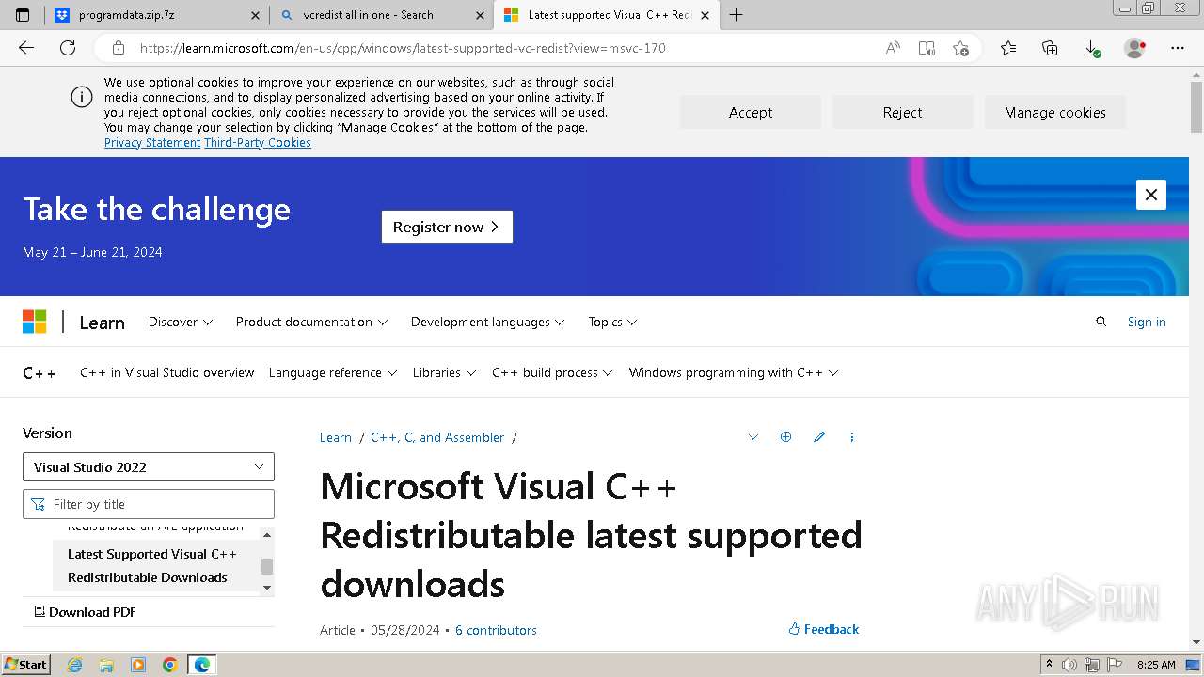Reject optional cookies

tap(903, 112)
